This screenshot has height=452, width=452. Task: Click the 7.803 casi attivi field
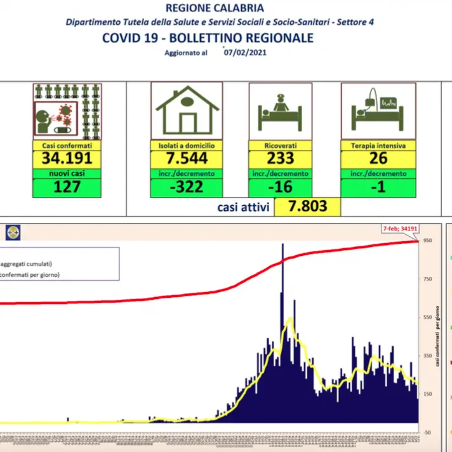tap(307, 206)
